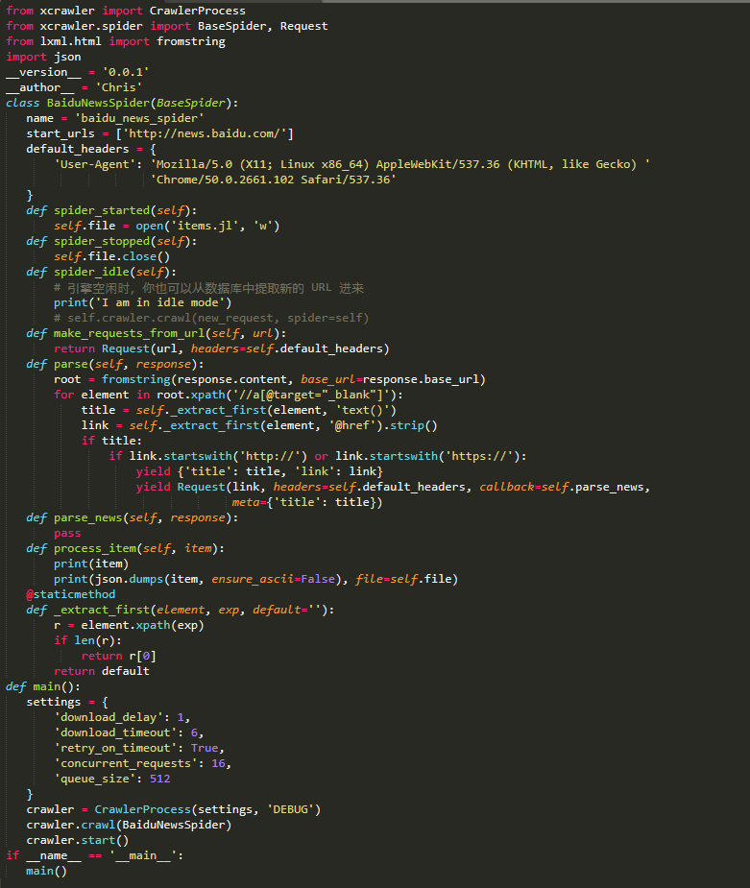
Task: Click 'fromstring' in the lxml import line
Action: pyautogui.click(x=191, y=41)
